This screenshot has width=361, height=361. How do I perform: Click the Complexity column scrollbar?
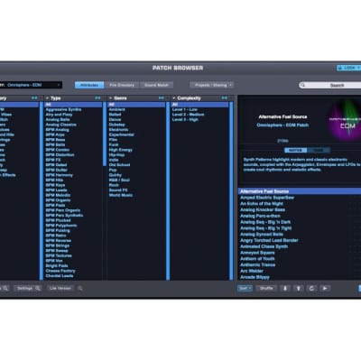point(231,190)
